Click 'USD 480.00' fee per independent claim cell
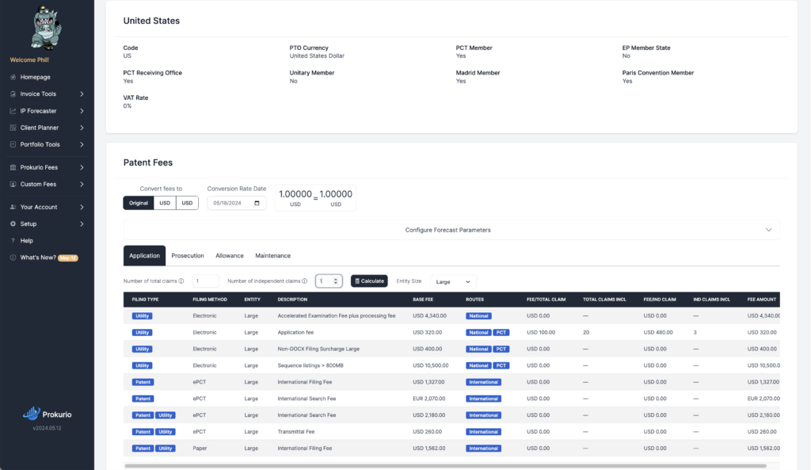Viewport: 811px width, 470px height. tap(658, 332)
